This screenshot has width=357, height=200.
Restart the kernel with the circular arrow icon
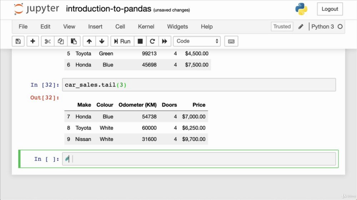tap(152, 41)
